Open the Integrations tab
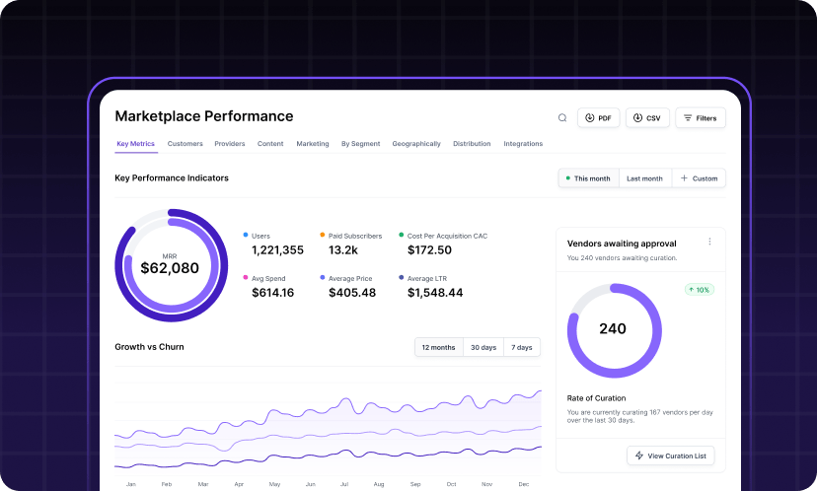This screenshot has height=491, width=817. pos(523,144)
